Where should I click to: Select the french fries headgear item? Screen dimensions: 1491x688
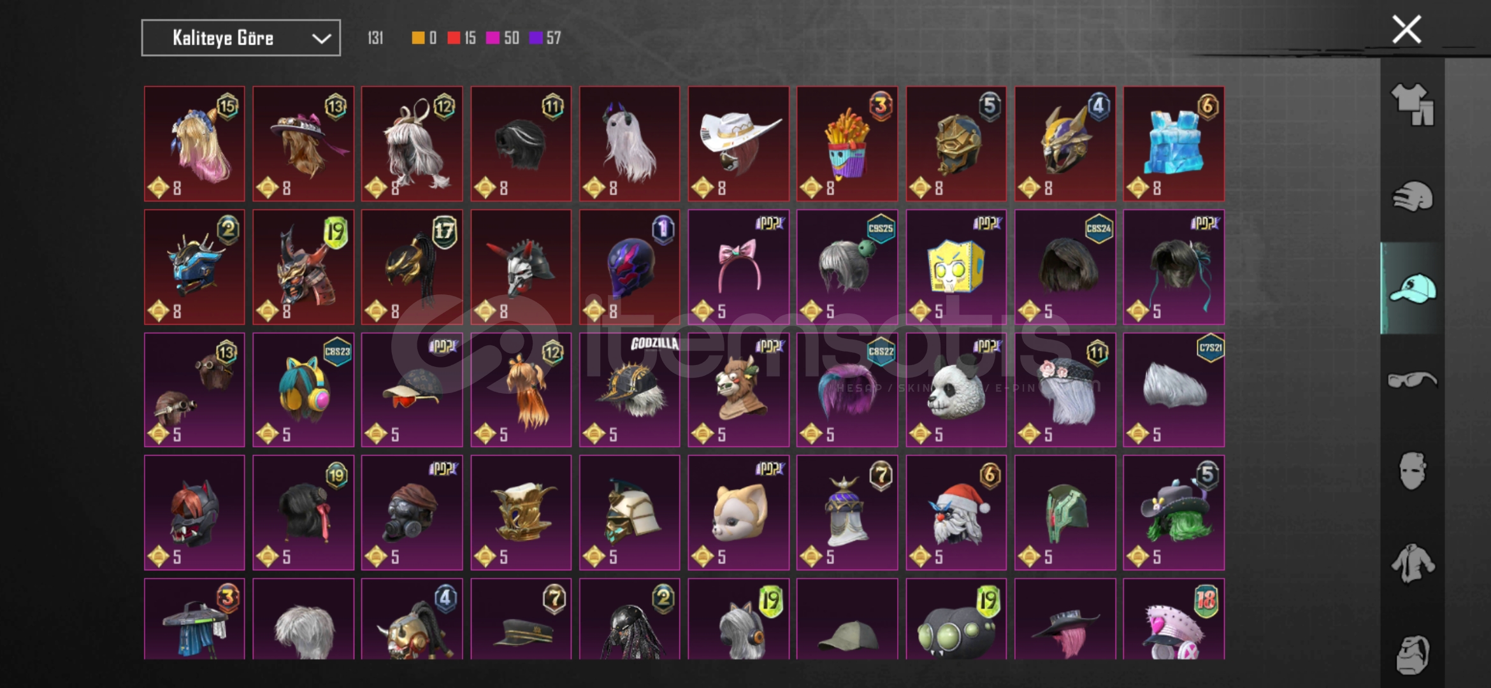pyautogui.click(x=847, y=144)
